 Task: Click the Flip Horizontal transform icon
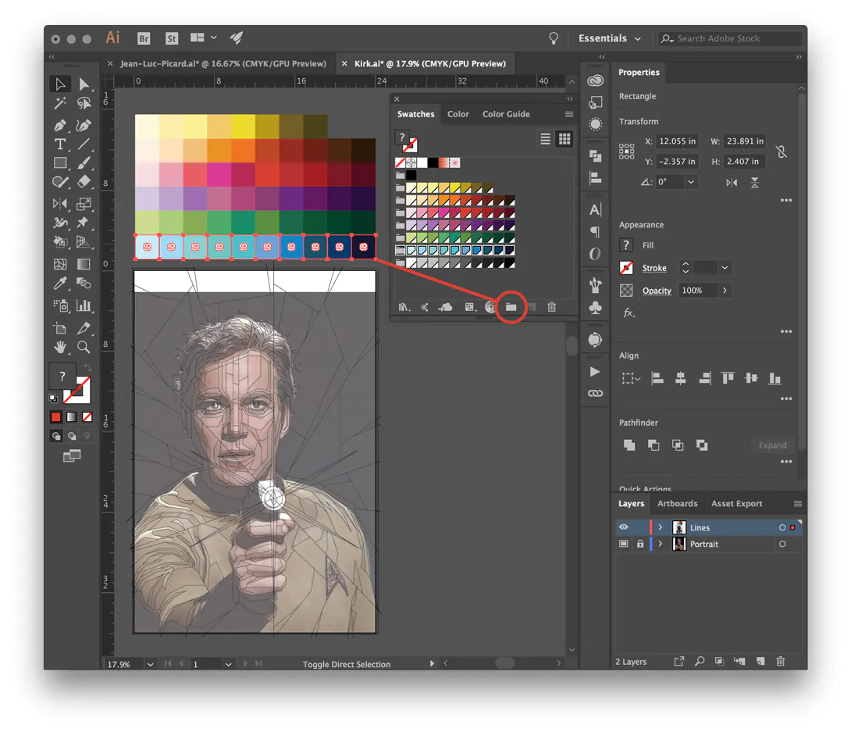click(x=732, y=183)
